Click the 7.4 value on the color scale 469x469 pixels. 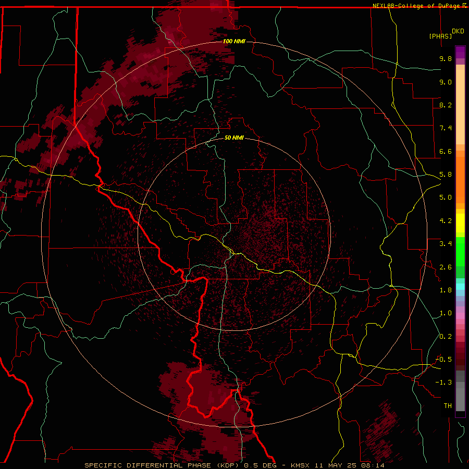coord(446,128)
